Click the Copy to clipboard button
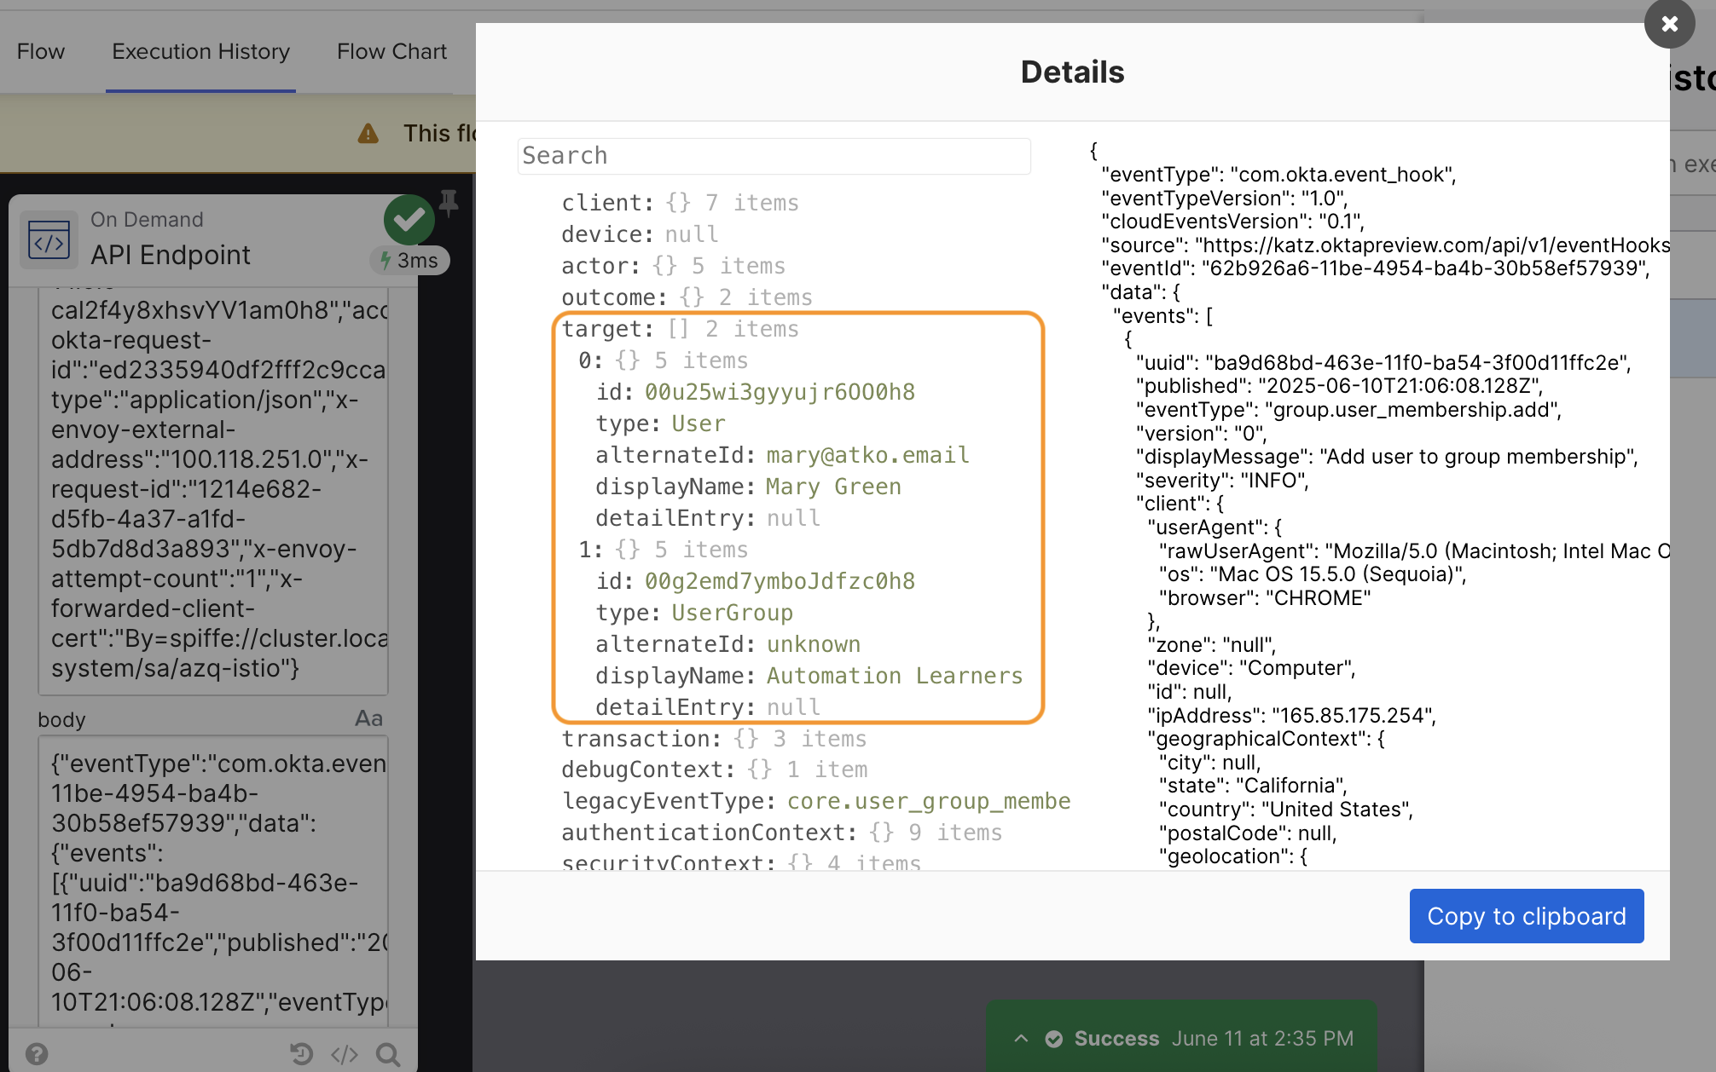Image resolution: width=1716 pixels, height=1072 pixels. pyautogui.click(x=1527, y=916)
